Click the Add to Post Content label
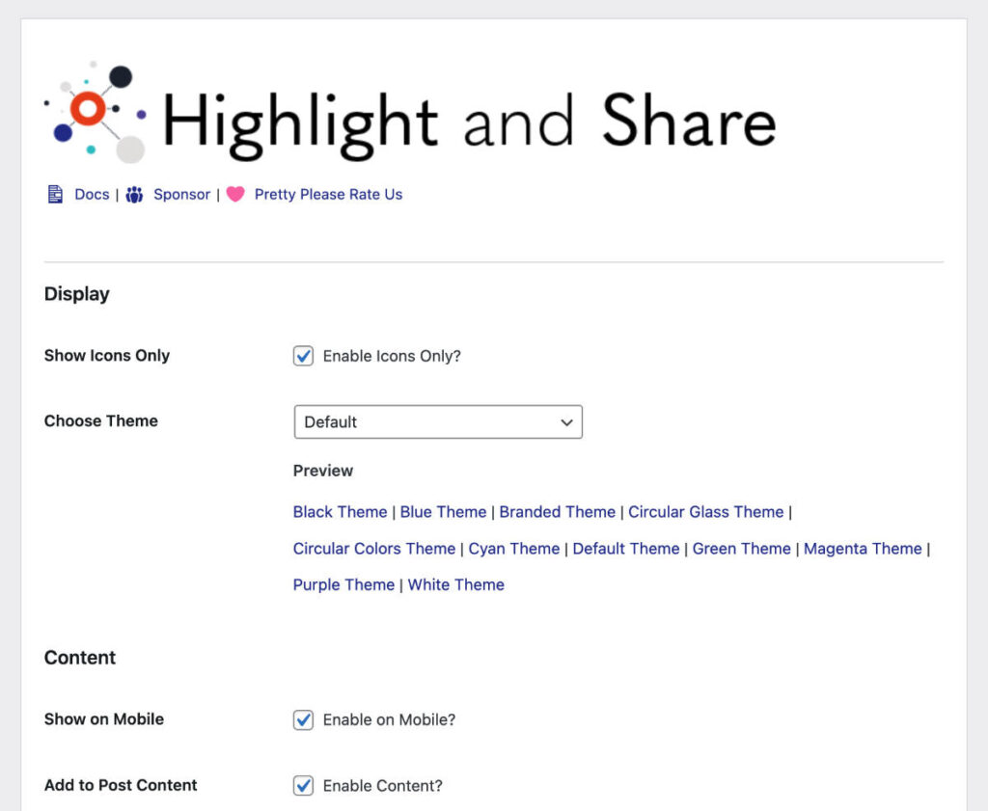The width and height of the screenshot is (988, 811). click(121, 785)
